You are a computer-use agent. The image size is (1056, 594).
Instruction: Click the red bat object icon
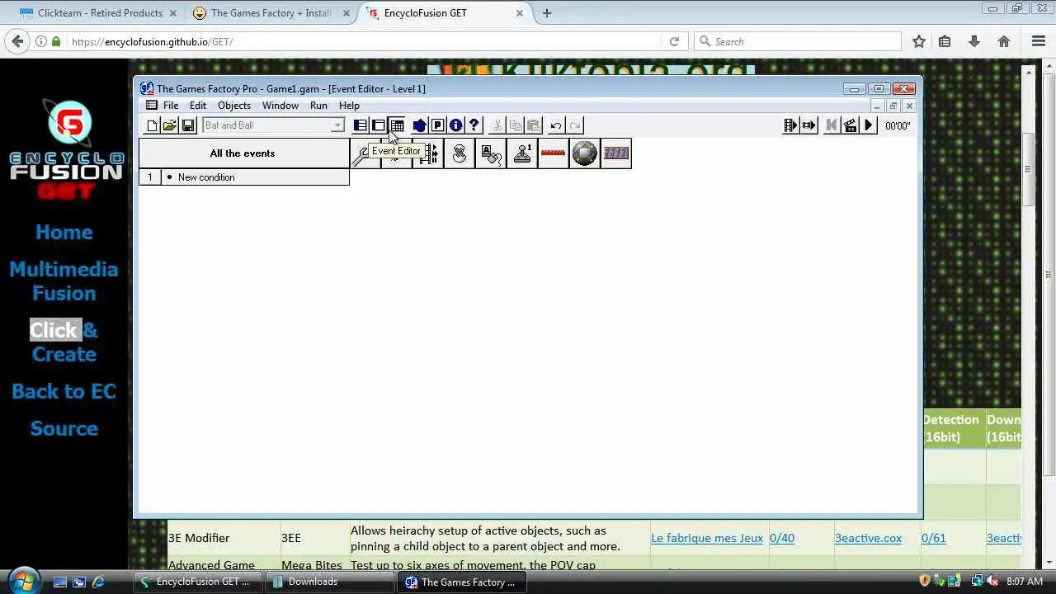553,153
